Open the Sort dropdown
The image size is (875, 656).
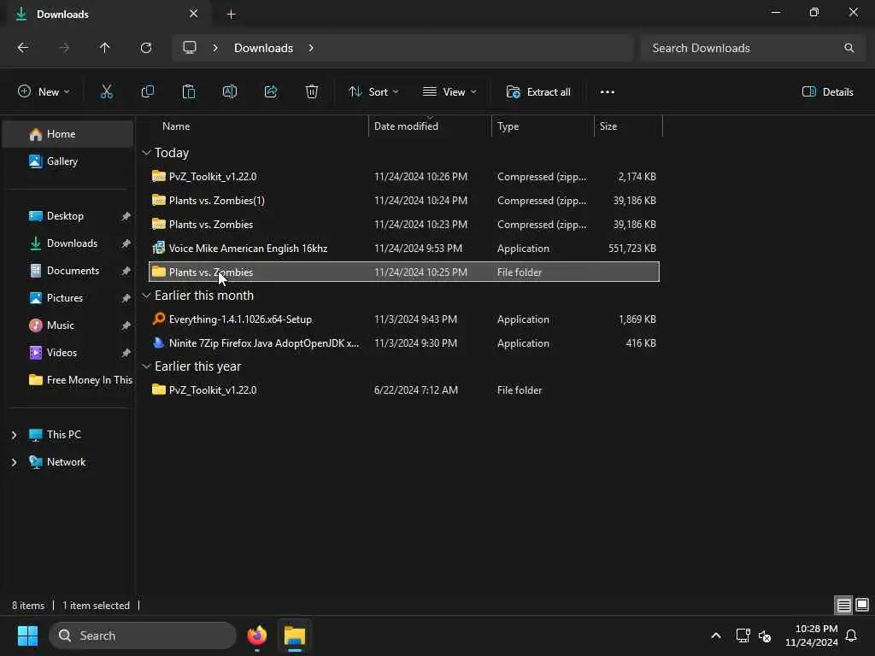pos(373,92)
